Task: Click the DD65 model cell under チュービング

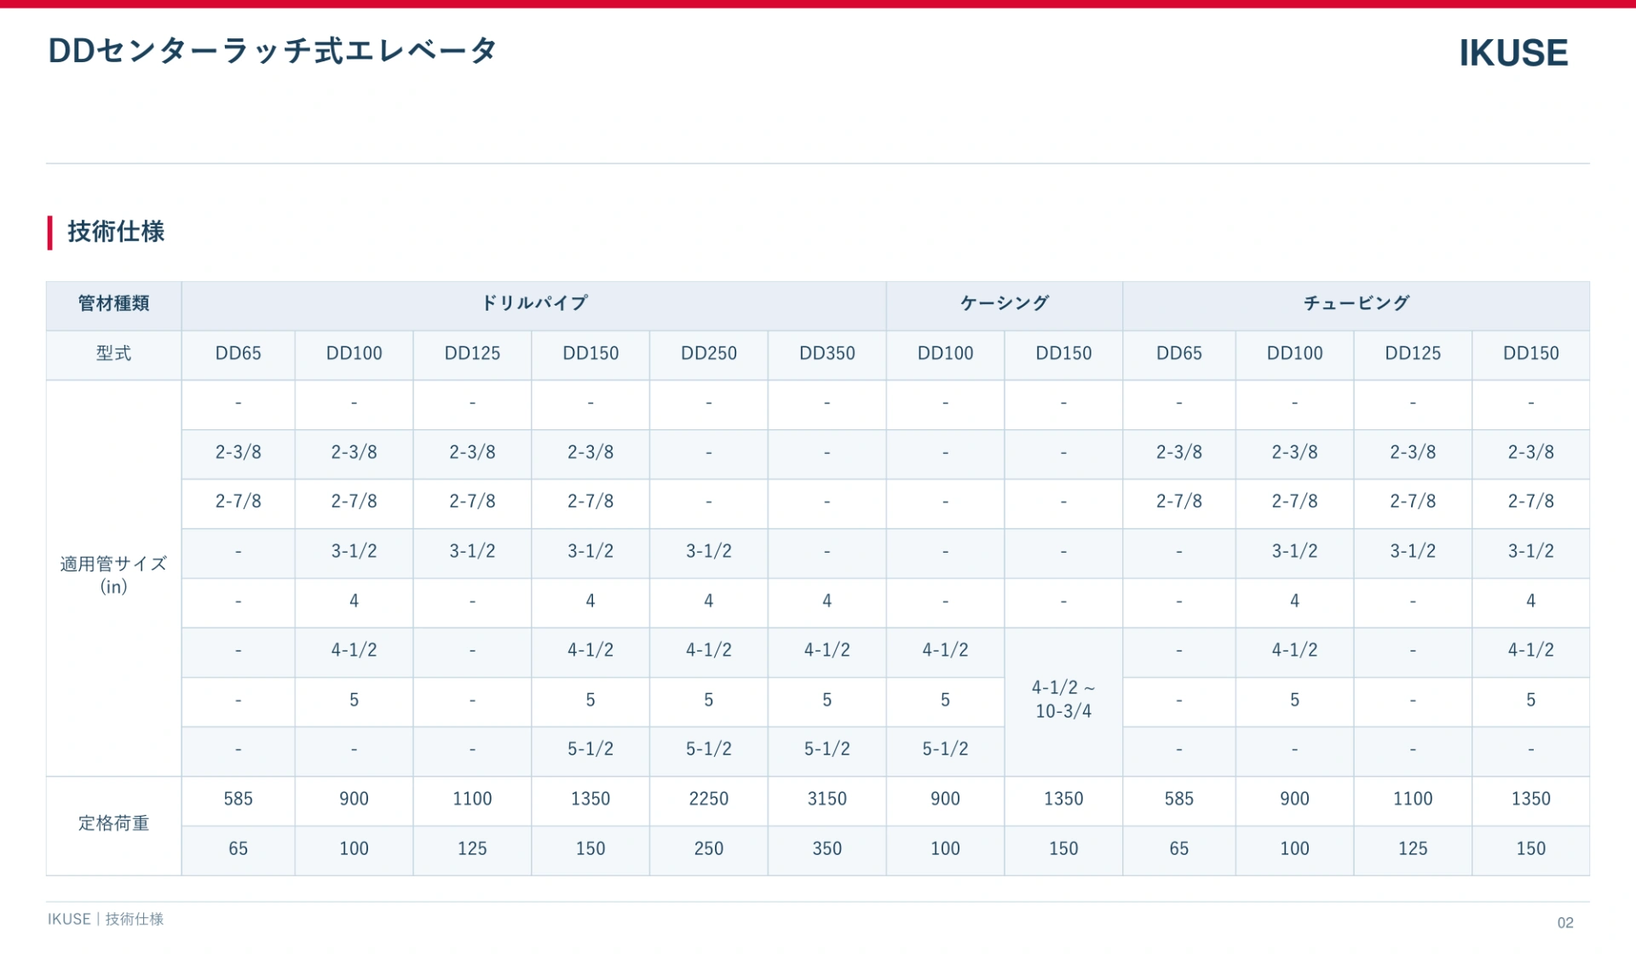Action: (1179, 353)
